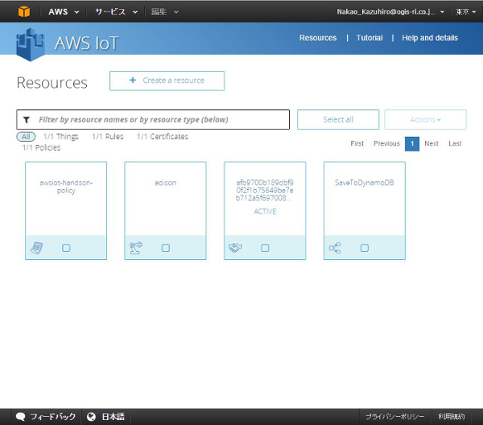Open the Actions dropdown

pyautogui.click(x=425, y=119)
